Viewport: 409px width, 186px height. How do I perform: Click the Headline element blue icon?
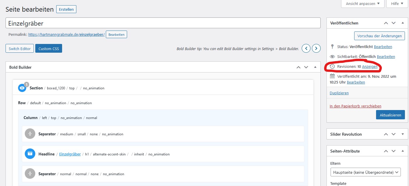click(x=30, y=154)
